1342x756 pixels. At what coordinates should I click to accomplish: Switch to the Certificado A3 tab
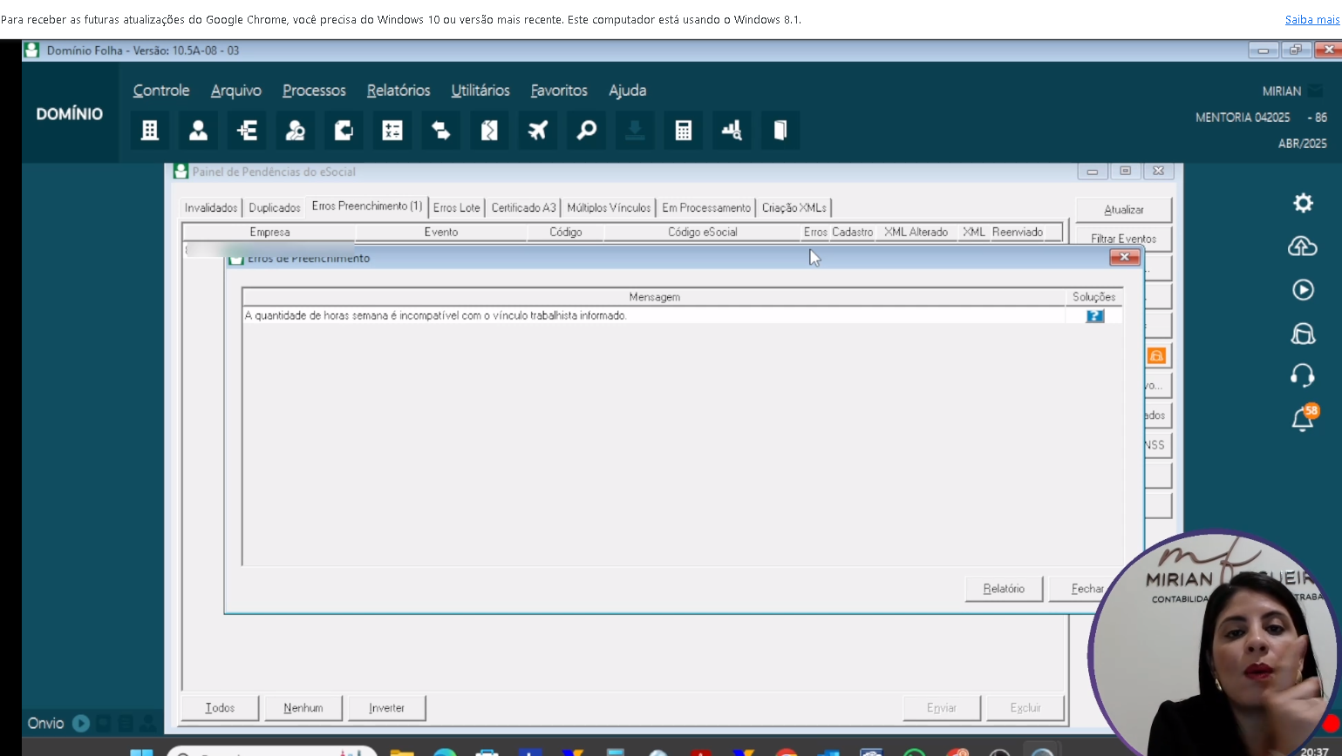click(523, 208)
